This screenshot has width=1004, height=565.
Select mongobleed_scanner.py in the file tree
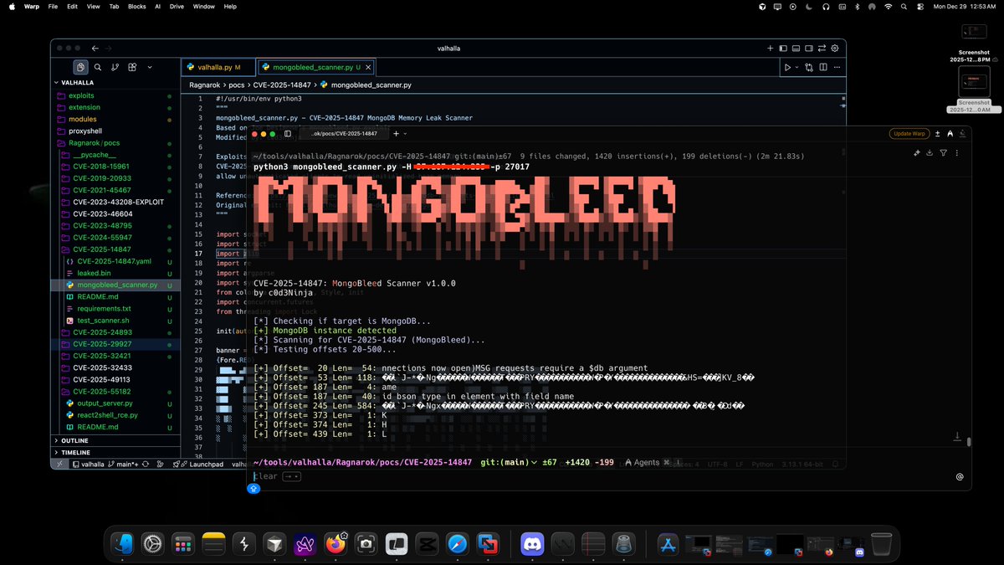[116, 285]
